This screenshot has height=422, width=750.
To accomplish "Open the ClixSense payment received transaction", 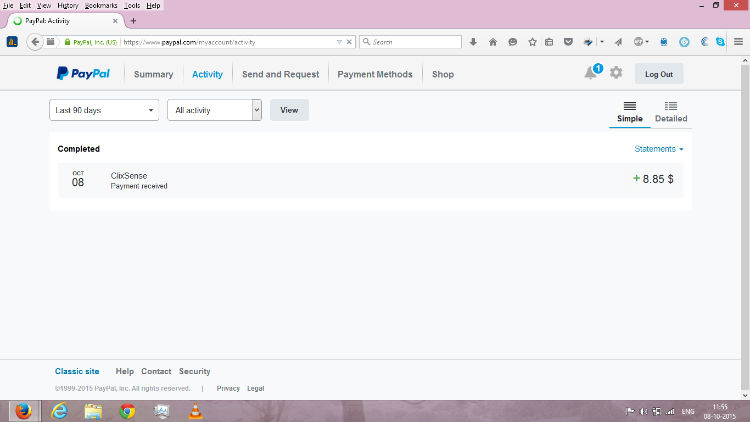I will [371, 180].
